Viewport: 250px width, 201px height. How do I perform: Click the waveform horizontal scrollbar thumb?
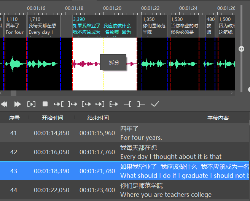[x=13, y=93]
